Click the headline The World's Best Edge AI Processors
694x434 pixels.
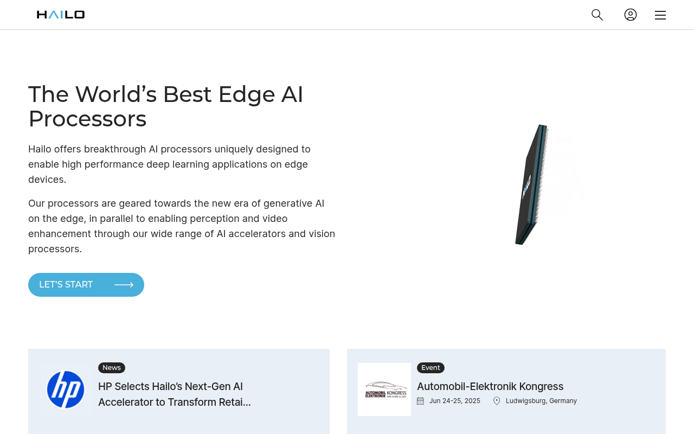(165, 106)
